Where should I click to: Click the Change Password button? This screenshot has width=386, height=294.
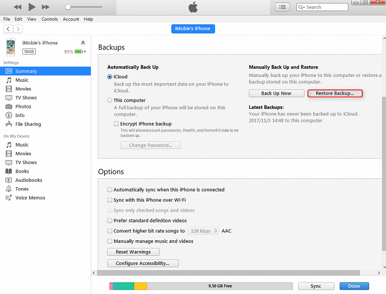(151, 145)
